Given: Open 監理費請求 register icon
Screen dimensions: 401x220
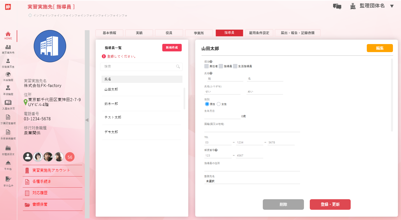Looking at the screenshot, I should [x=8, y=148].
